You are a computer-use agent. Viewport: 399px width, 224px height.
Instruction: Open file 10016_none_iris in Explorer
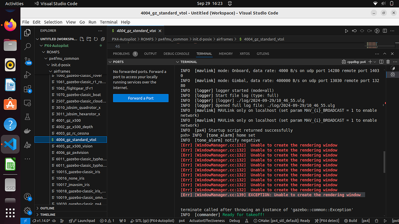(71, 178)
